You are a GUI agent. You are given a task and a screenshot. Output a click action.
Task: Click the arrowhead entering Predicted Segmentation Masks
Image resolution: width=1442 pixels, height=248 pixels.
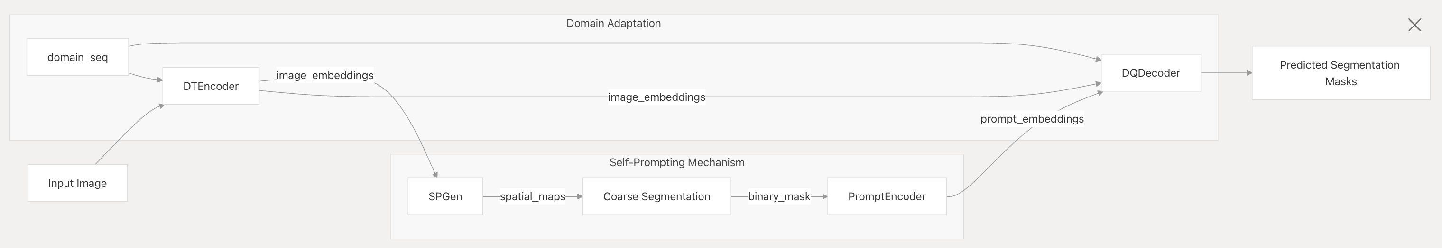pyautogui.click(x=1249, y=73)
